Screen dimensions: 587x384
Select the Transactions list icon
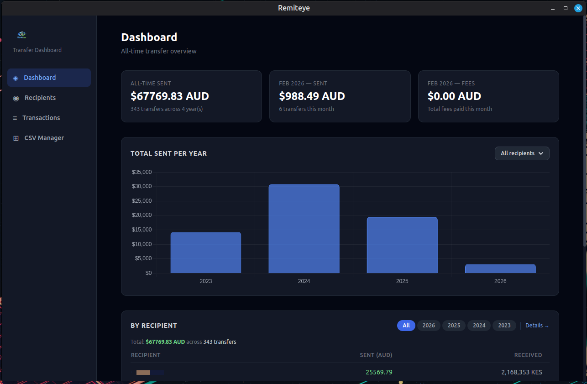coord(16,118)
